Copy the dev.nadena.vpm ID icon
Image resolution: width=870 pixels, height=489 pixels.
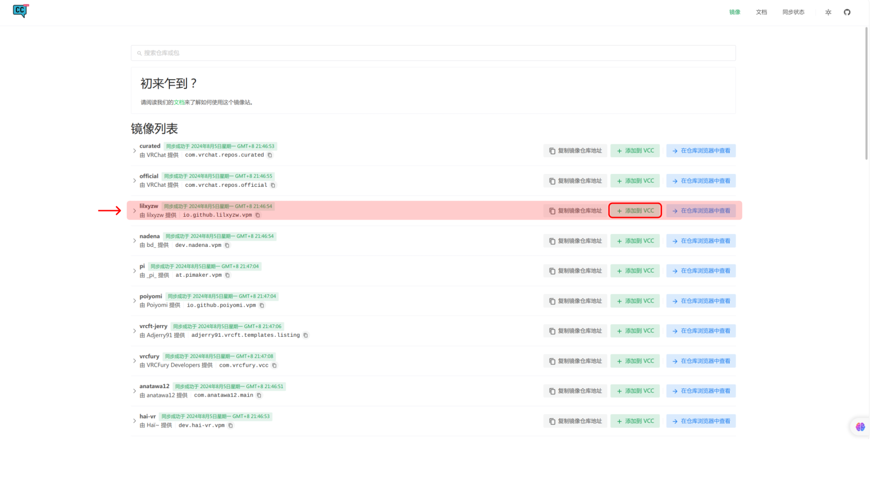(227, 245)
